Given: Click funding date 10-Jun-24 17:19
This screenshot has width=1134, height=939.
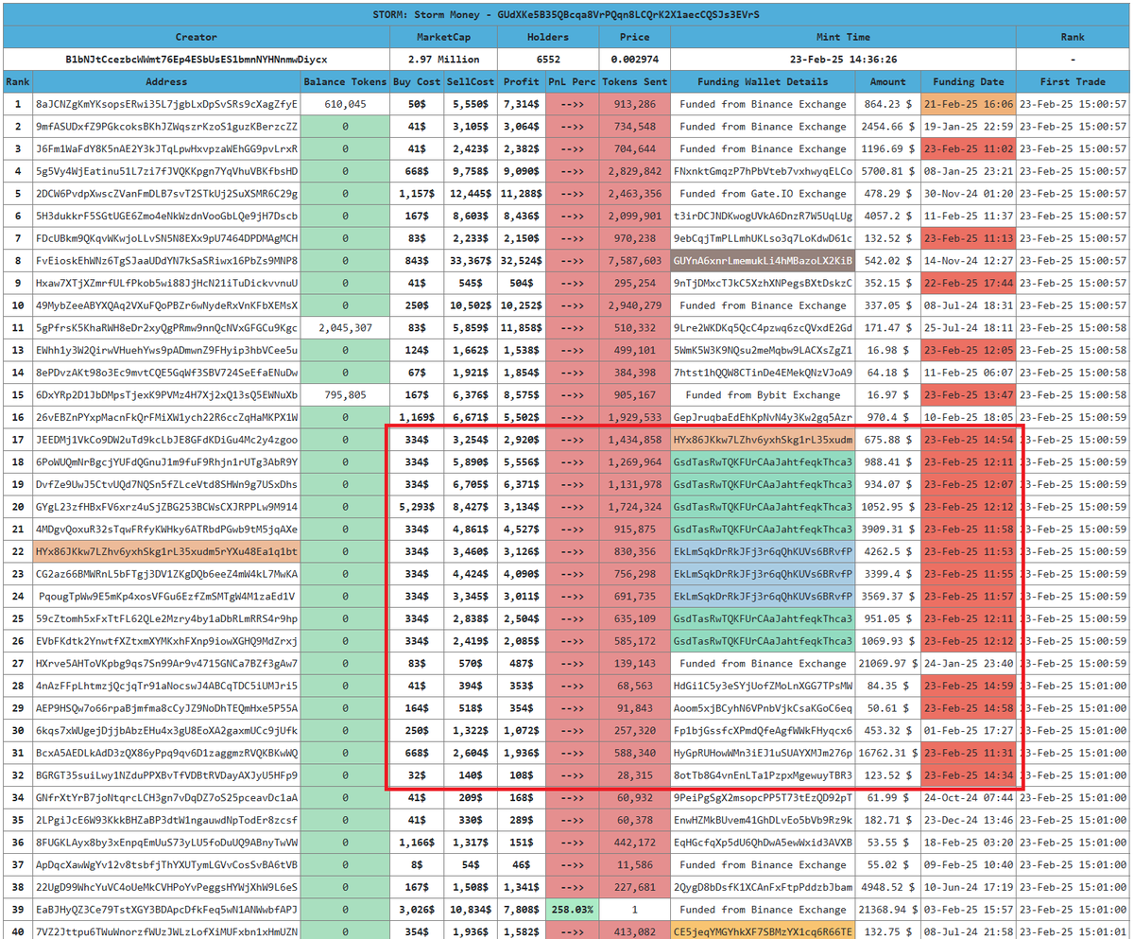Looking at the screenshot, I should coord(968,887).
